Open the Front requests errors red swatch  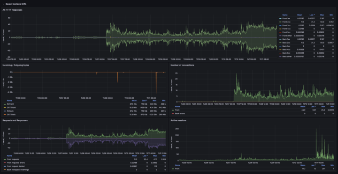(x=5, y=163)
